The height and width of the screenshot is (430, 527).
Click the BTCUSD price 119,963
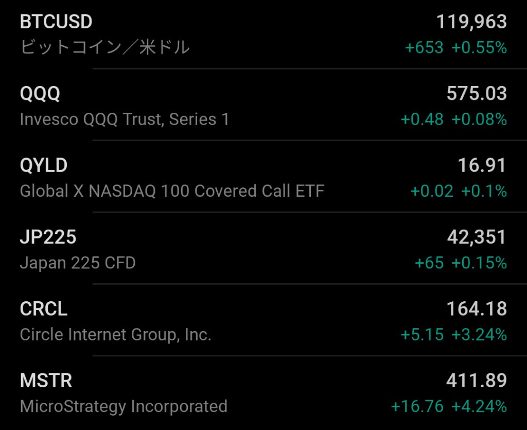(471, 22)
